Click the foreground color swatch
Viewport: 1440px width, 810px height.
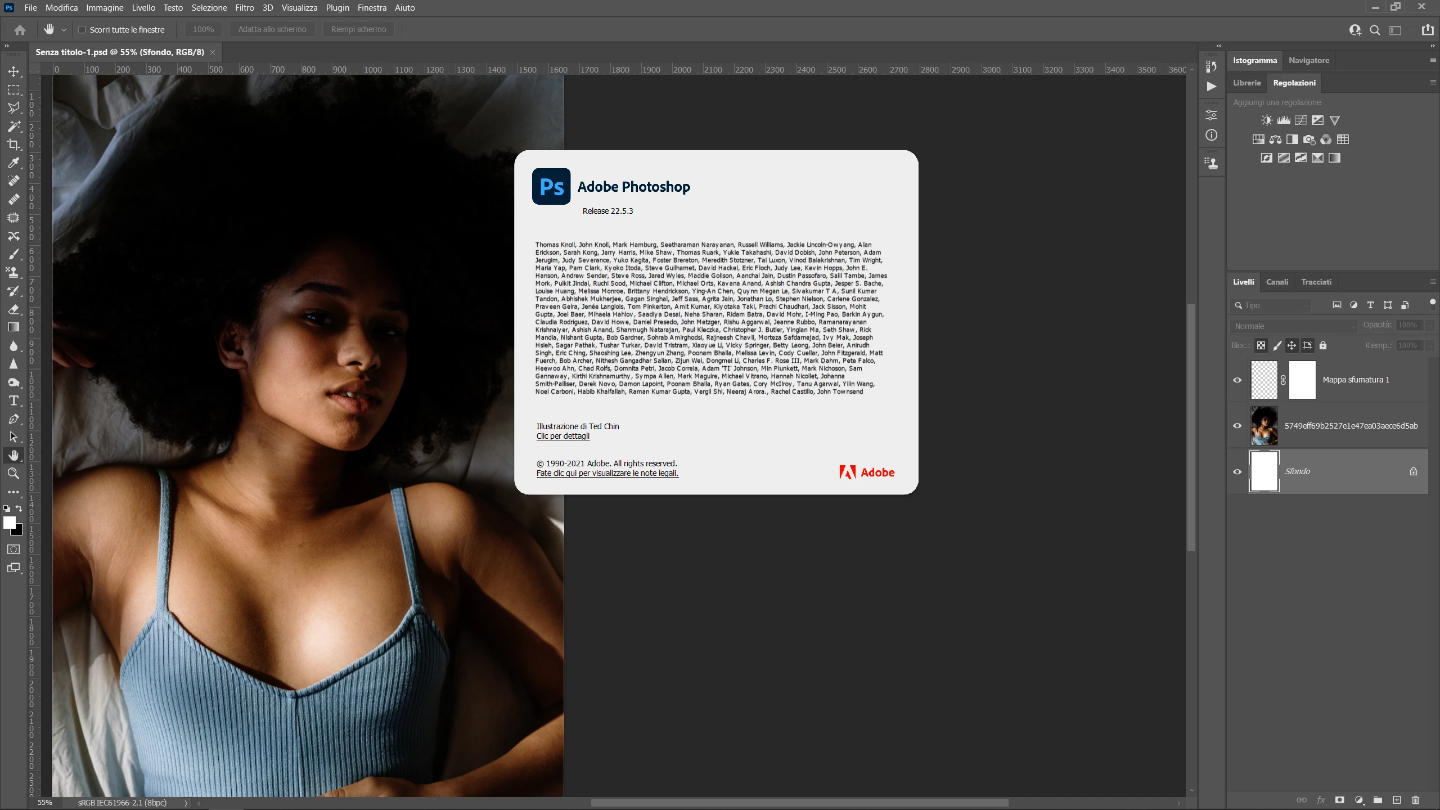coord(9,523)
